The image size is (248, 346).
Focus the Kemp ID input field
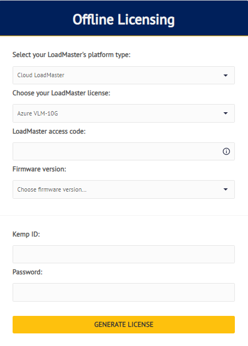point(124,254)
